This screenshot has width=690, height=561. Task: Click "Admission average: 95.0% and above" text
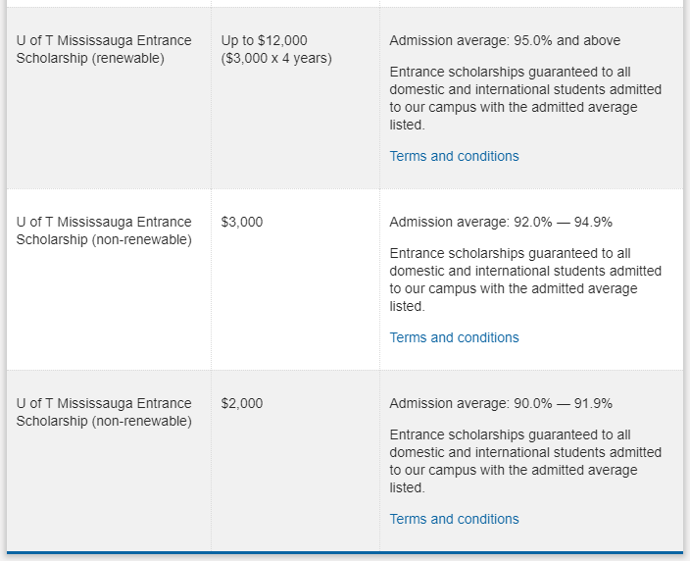[505, 40]
